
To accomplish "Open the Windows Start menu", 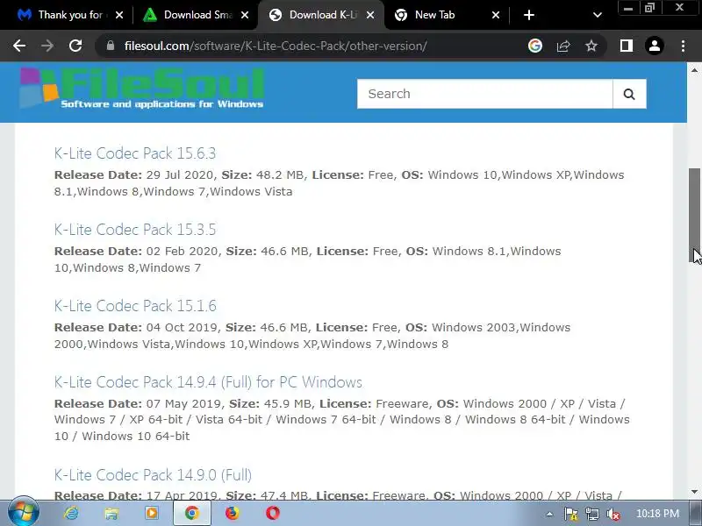I will (x=24, y=513).
